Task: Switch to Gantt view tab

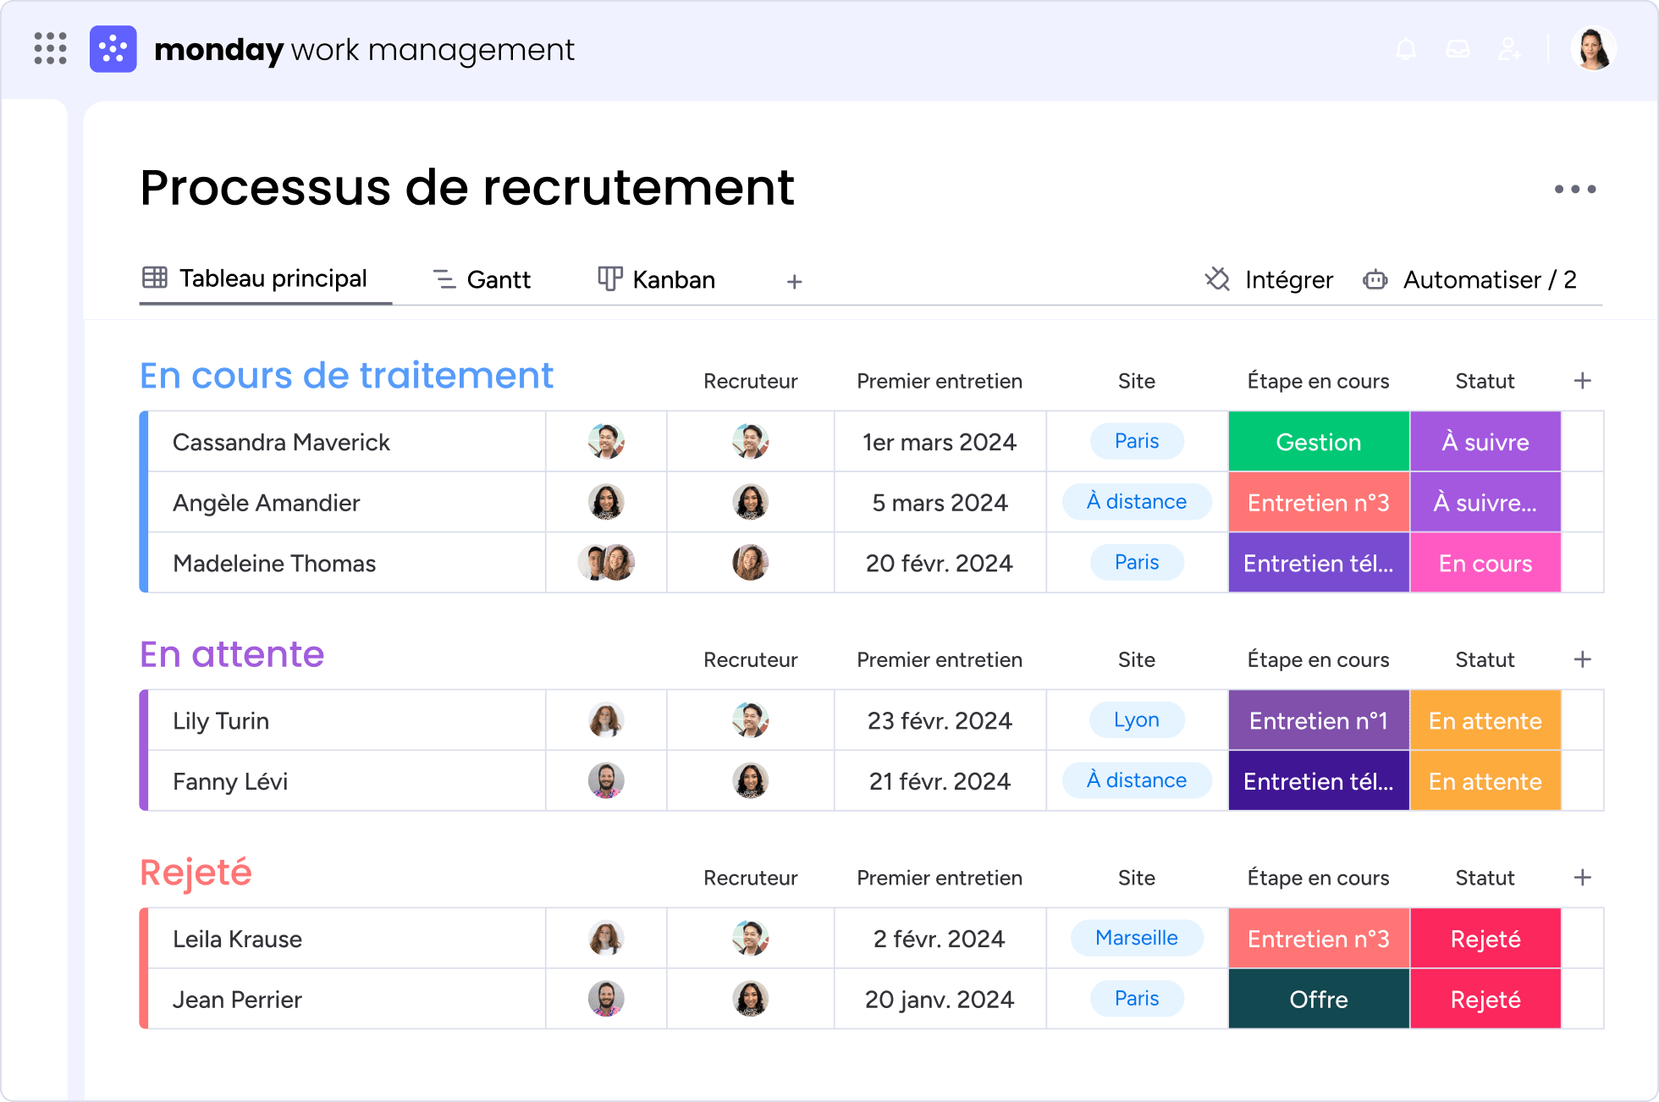Action: (x=482, y=279)
